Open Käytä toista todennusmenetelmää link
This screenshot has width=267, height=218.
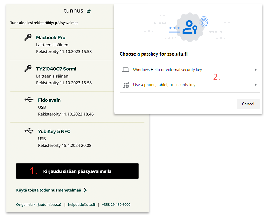[x=49, y=190]
